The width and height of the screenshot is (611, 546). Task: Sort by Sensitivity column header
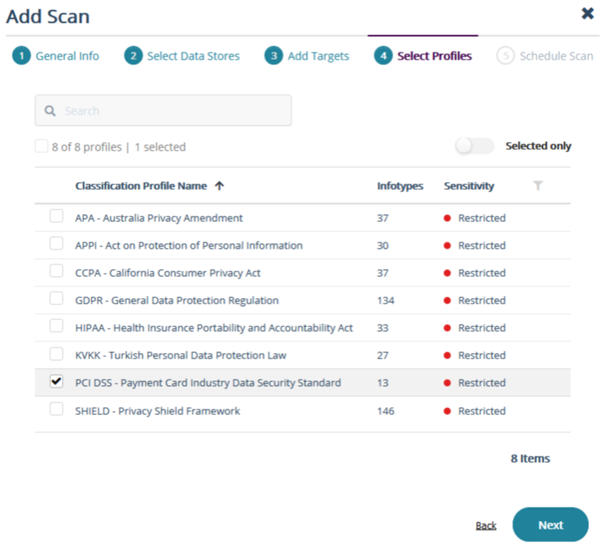(469, 186)
